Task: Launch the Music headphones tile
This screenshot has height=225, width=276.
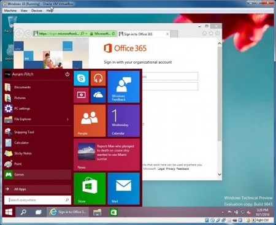Action: (x=98, y=78)
